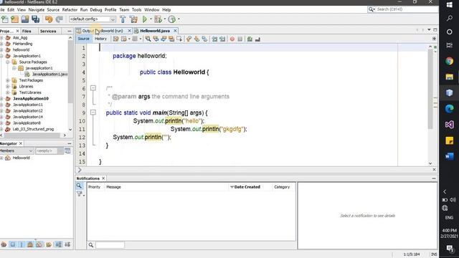Click the Stop Macro Recording icon
Screen dimensions: 459x258
pyautogui.click(x=240, y=39)
